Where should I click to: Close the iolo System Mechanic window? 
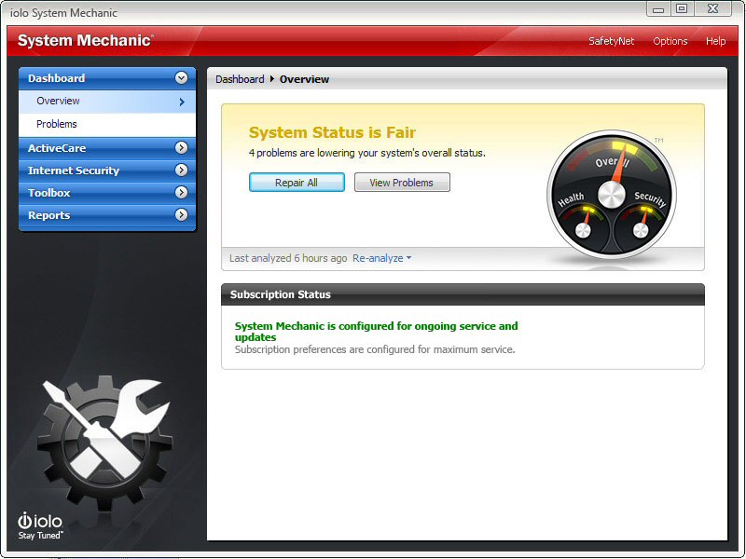tap(712, 9)
